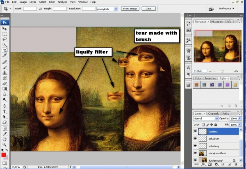Screen dimensions: 246x169
Task: Select the Hand tool
Action: [x=5, y=139]
